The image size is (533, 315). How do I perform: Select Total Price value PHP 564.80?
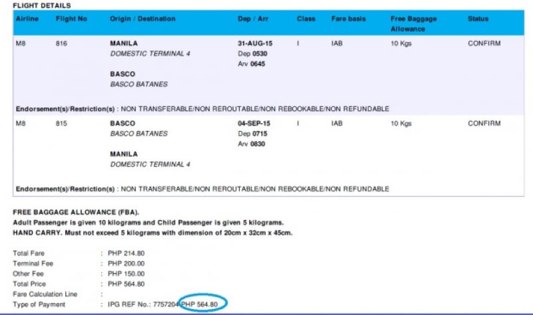[x=126, y=284]
